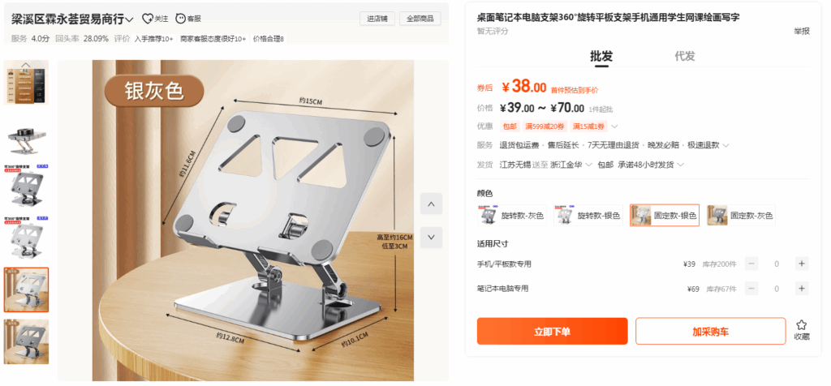Select the 旋转款-银色 color option
The height and width of the screenshot is (386, 831).
click(588, 216)
